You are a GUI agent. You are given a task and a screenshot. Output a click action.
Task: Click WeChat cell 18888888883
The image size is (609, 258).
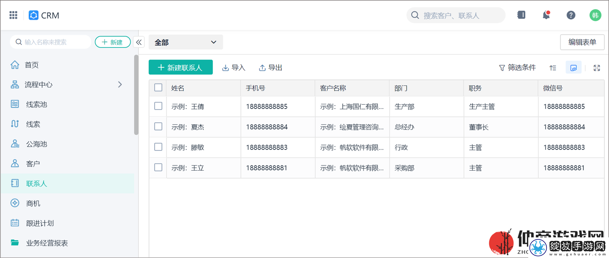[x=571, y=147]
